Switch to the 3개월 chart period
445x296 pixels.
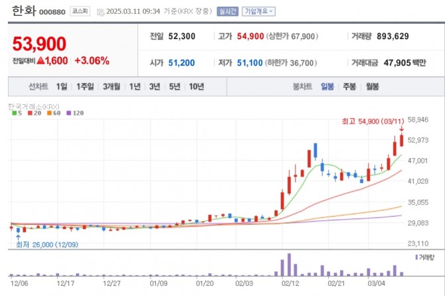tap(112, 86)
